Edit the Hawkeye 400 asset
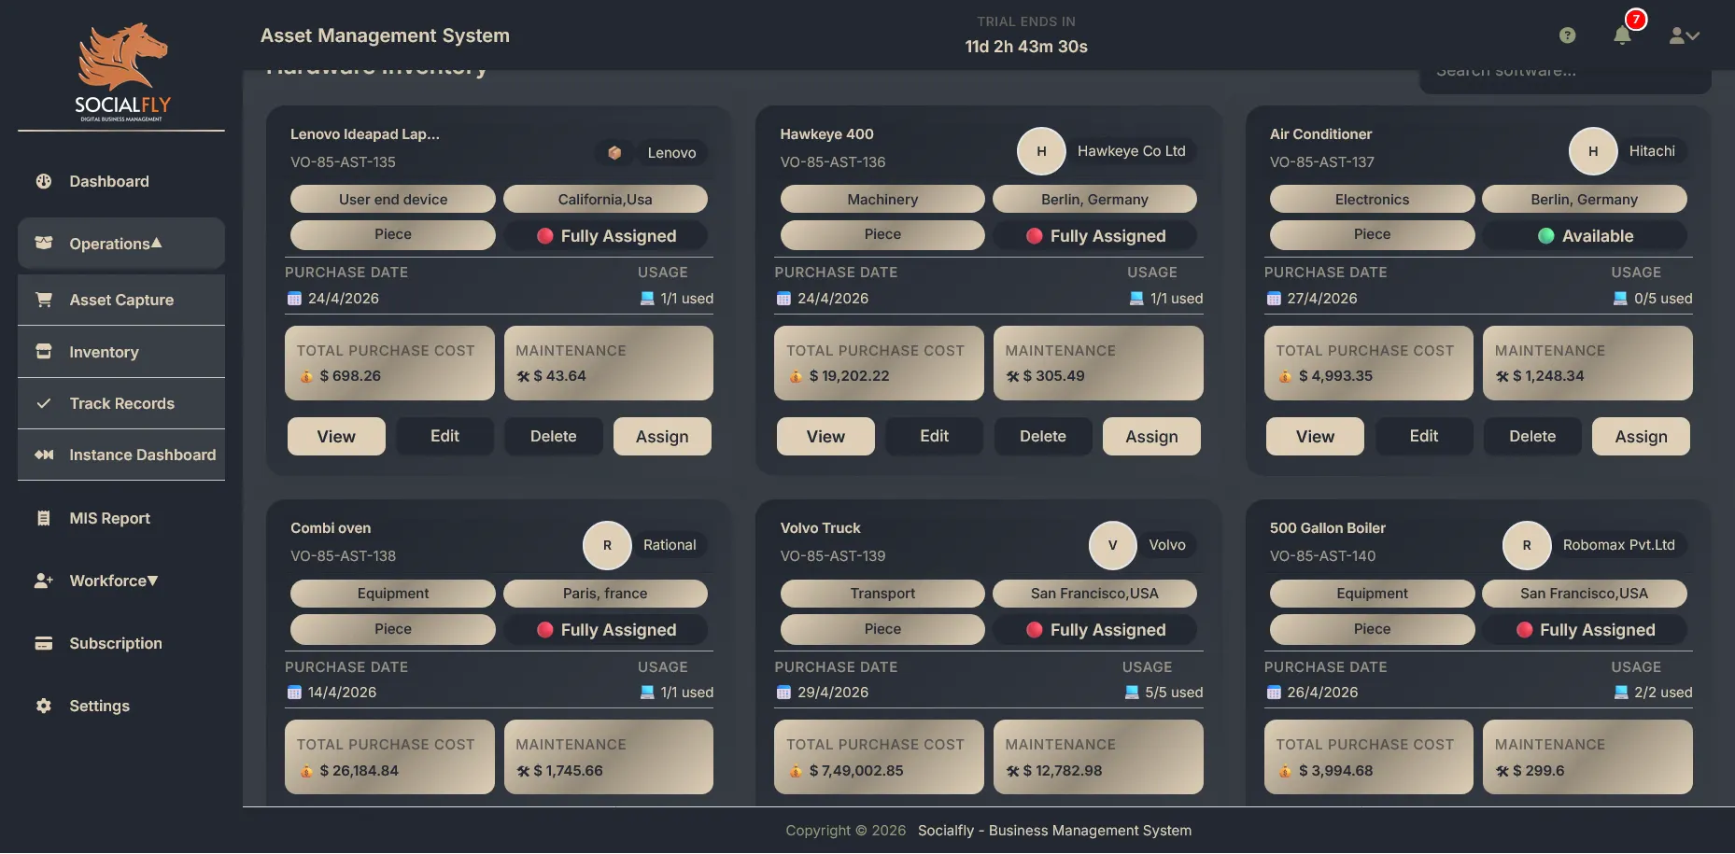This screenshot has width=1735, height=854. pyautogui.click(x=934, y=436)
